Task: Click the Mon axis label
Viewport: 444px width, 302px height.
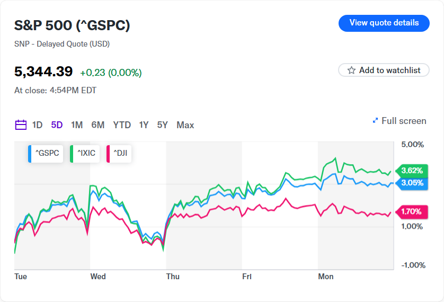Action: [326, 277]
